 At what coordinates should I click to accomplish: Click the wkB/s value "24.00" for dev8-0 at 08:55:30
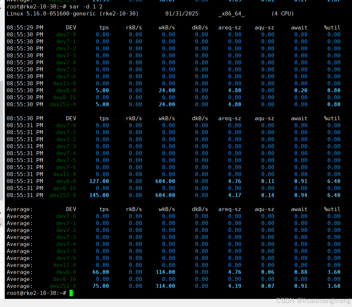tap(167, 90)
